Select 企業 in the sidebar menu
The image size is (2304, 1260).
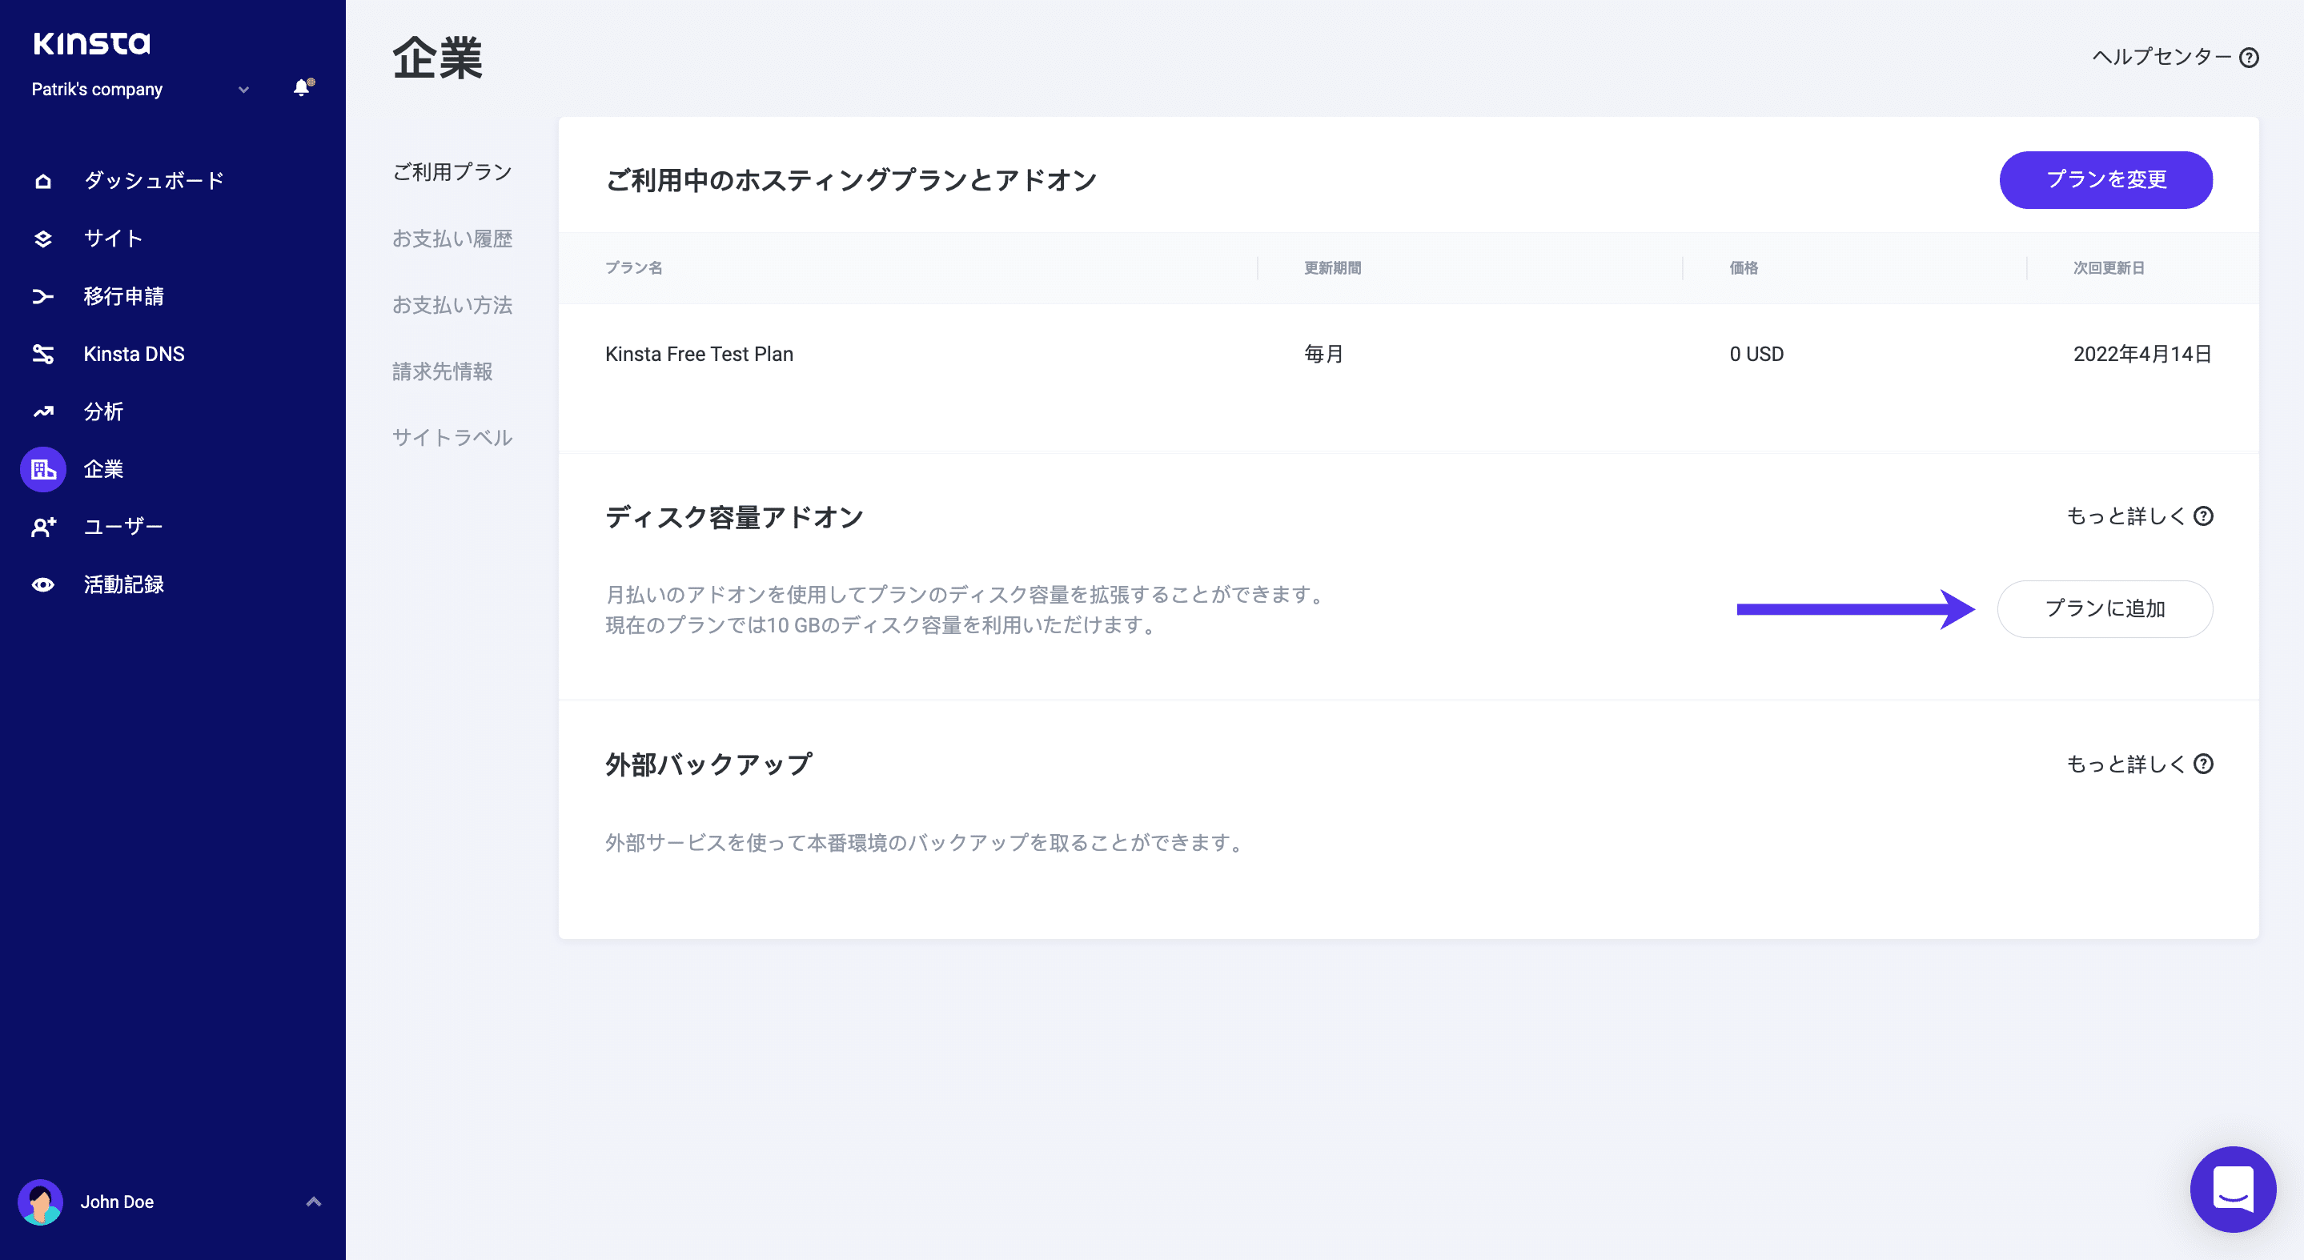[x=102, y=468]
